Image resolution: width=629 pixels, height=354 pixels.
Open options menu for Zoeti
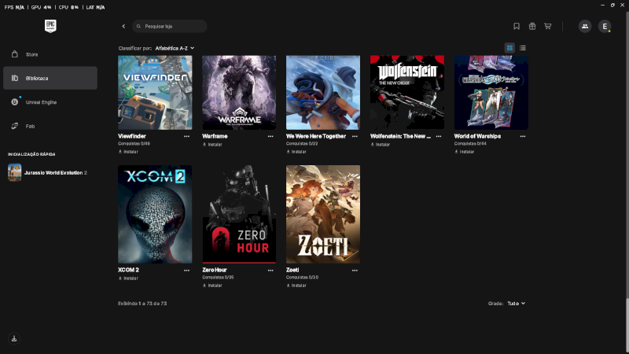(x=355, y=271)
